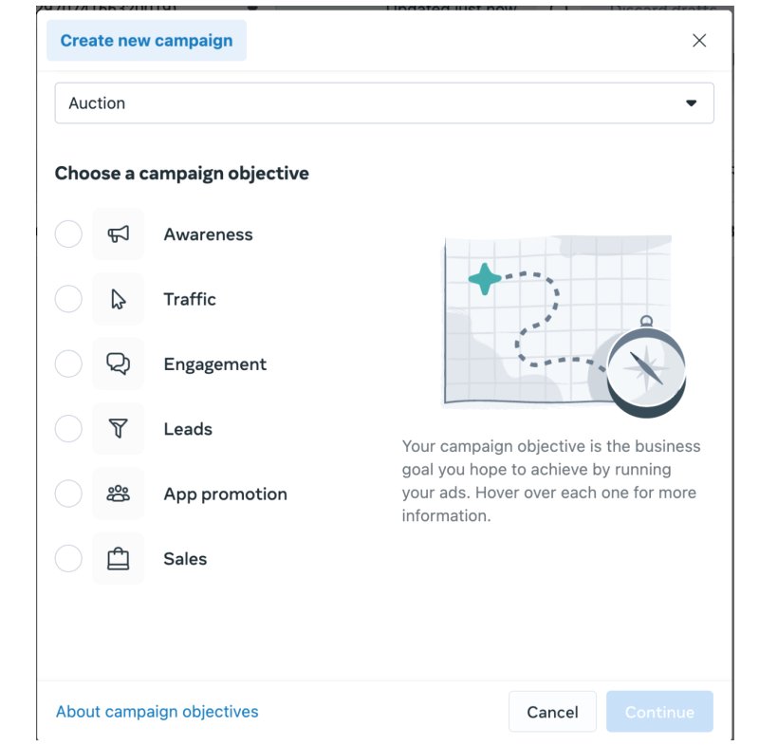Choose the Sales radio button
This screenshot has height=746, width=759.
pos(68,559)
